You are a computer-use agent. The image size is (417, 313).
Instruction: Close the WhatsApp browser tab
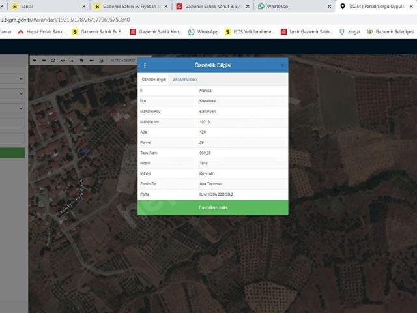pyautogui.click(x=330, y=7)
